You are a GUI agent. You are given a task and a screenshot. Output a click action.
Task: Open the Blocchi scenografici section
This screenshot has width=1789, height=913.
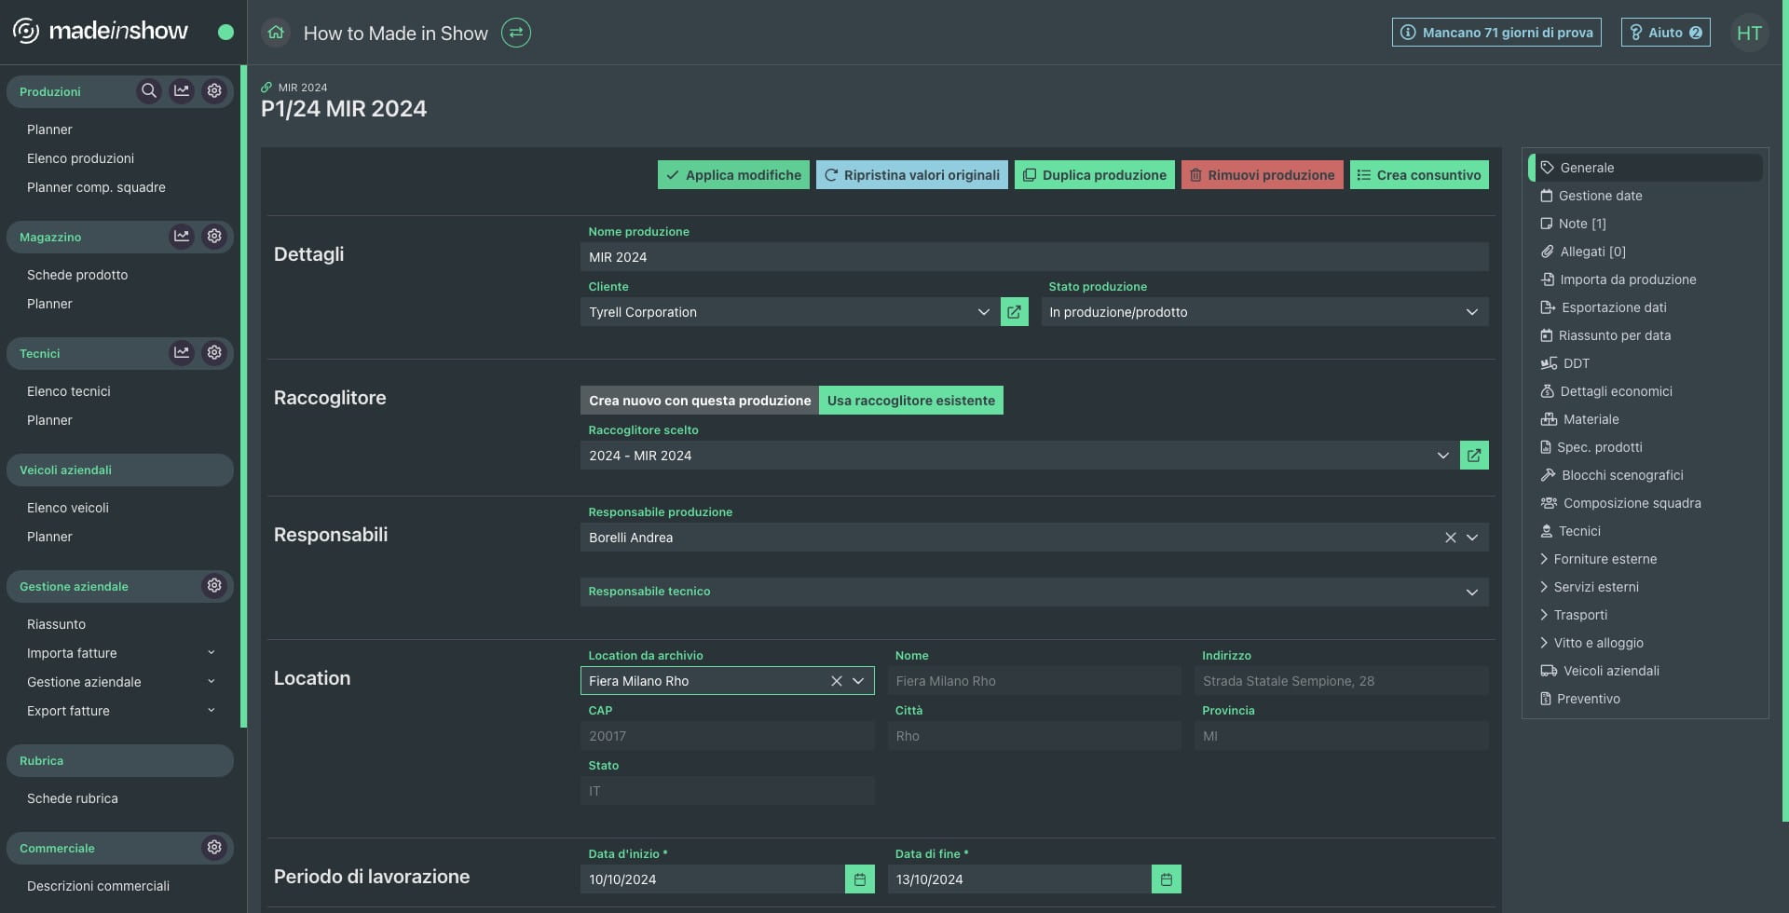1612,475
